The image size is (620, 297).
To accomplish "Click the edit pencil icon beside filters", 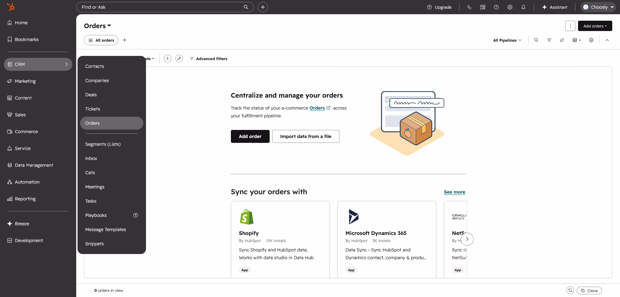I will click(x=179, y=58).
